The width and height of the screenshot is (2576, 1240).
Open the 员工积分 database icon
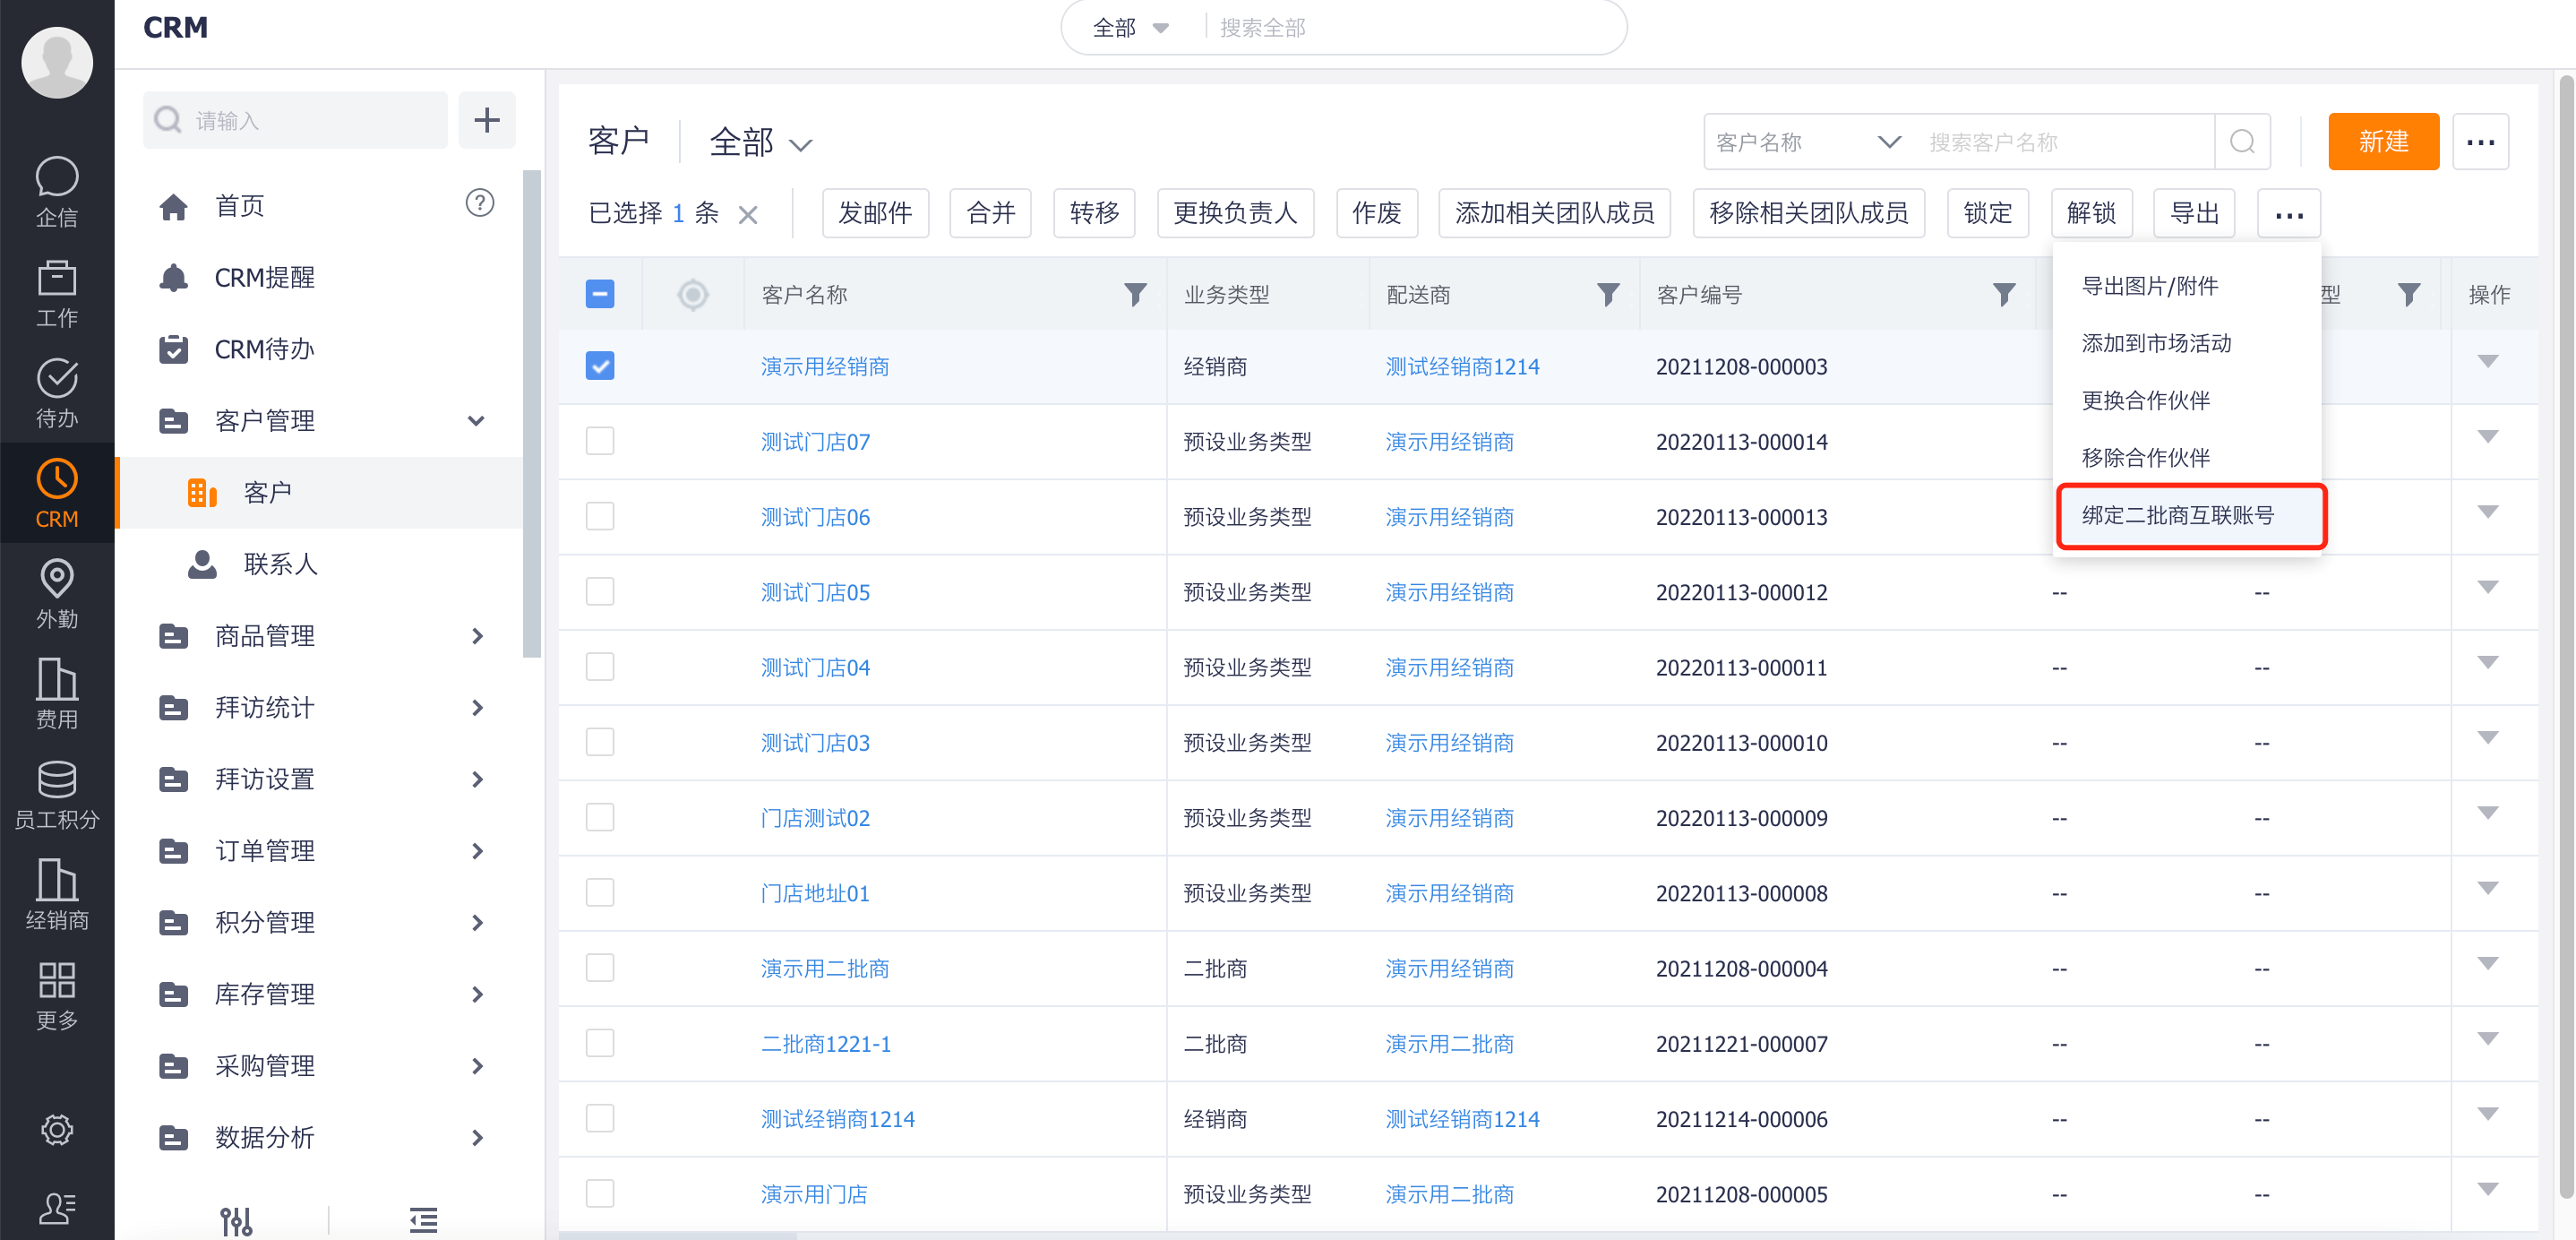point(57,794)
